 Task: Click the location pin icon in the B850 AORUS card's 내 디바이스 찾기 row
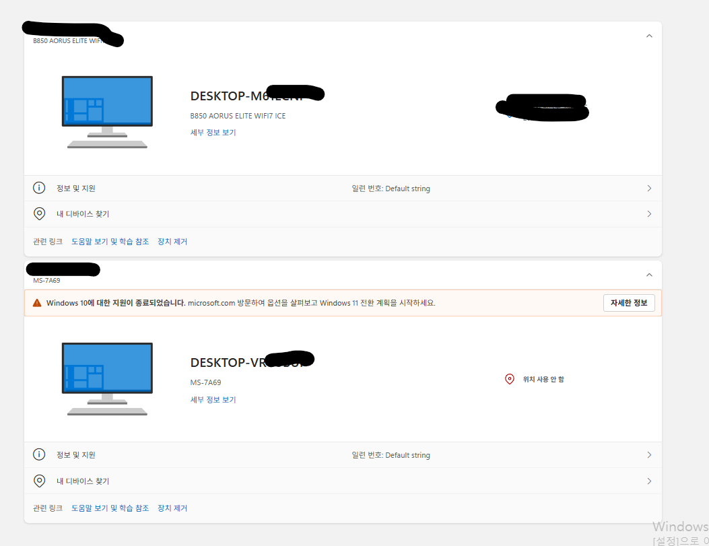click(39, 214)
